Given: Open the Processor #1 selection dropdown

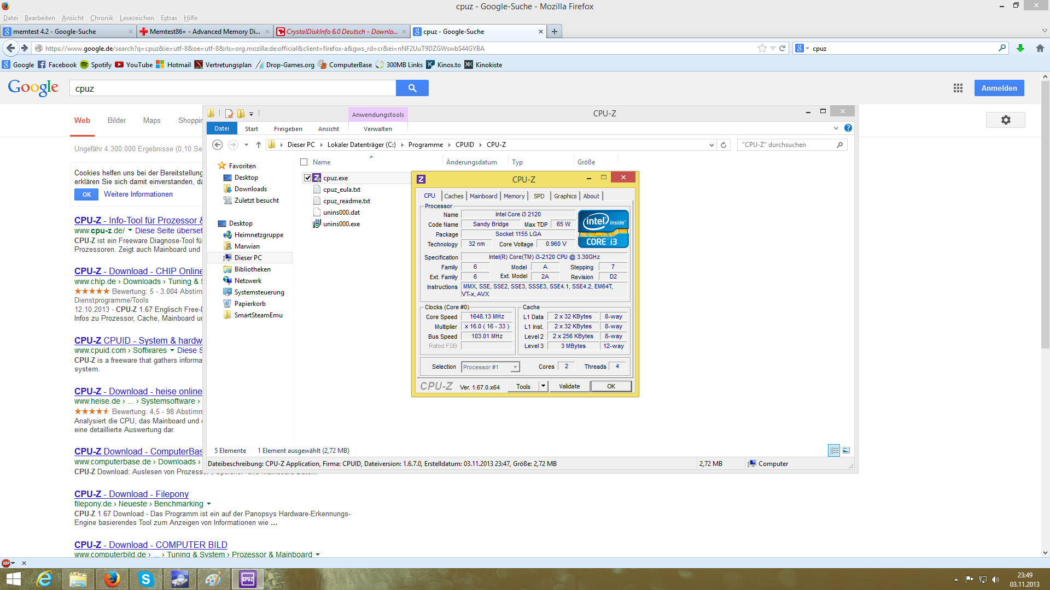Looking at the screenshot, I should 515,367.
